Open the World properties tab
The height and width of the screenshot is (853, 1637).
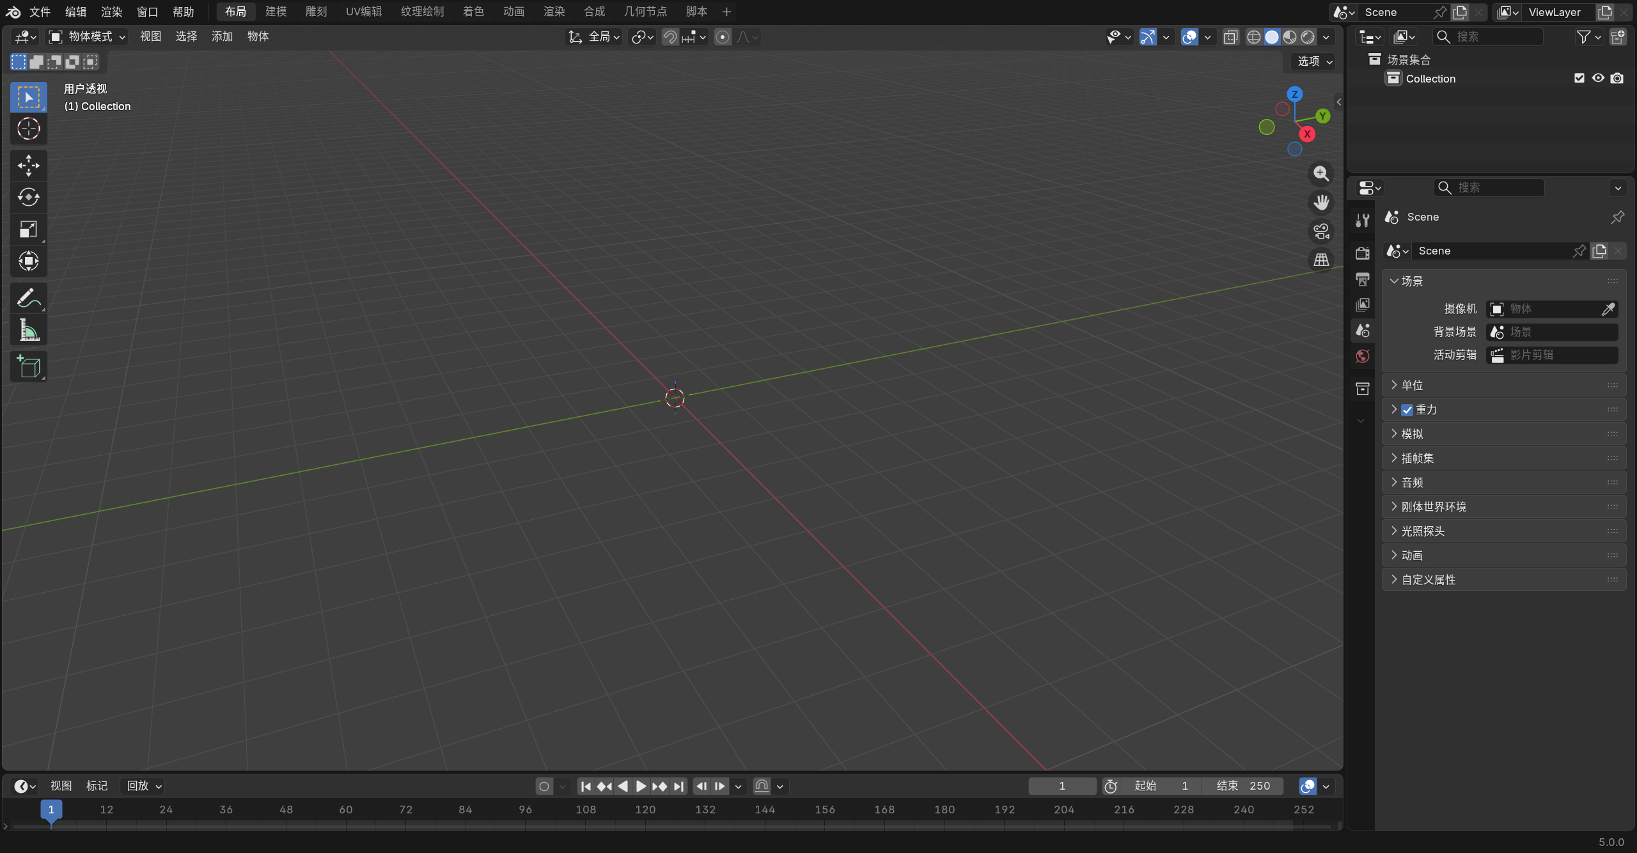(1363, 356)
